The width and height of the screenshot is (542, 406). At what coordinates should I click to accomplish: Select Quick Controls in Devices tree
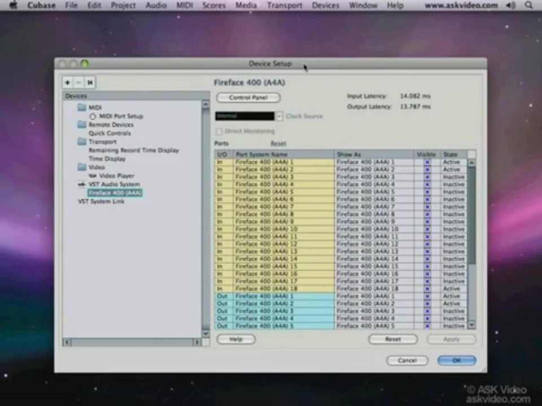pos(110,133)
